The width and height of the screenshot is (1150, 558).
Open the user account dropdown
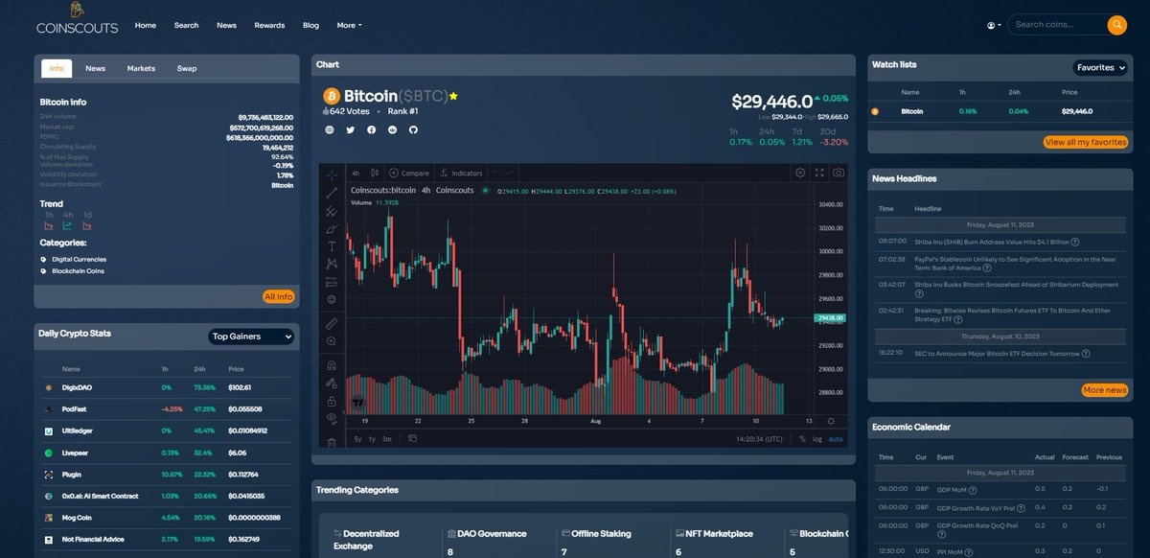(994, 25)
